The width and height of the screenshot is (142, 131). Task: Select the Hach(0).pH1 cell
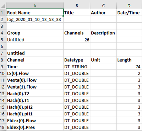point(35,114)
